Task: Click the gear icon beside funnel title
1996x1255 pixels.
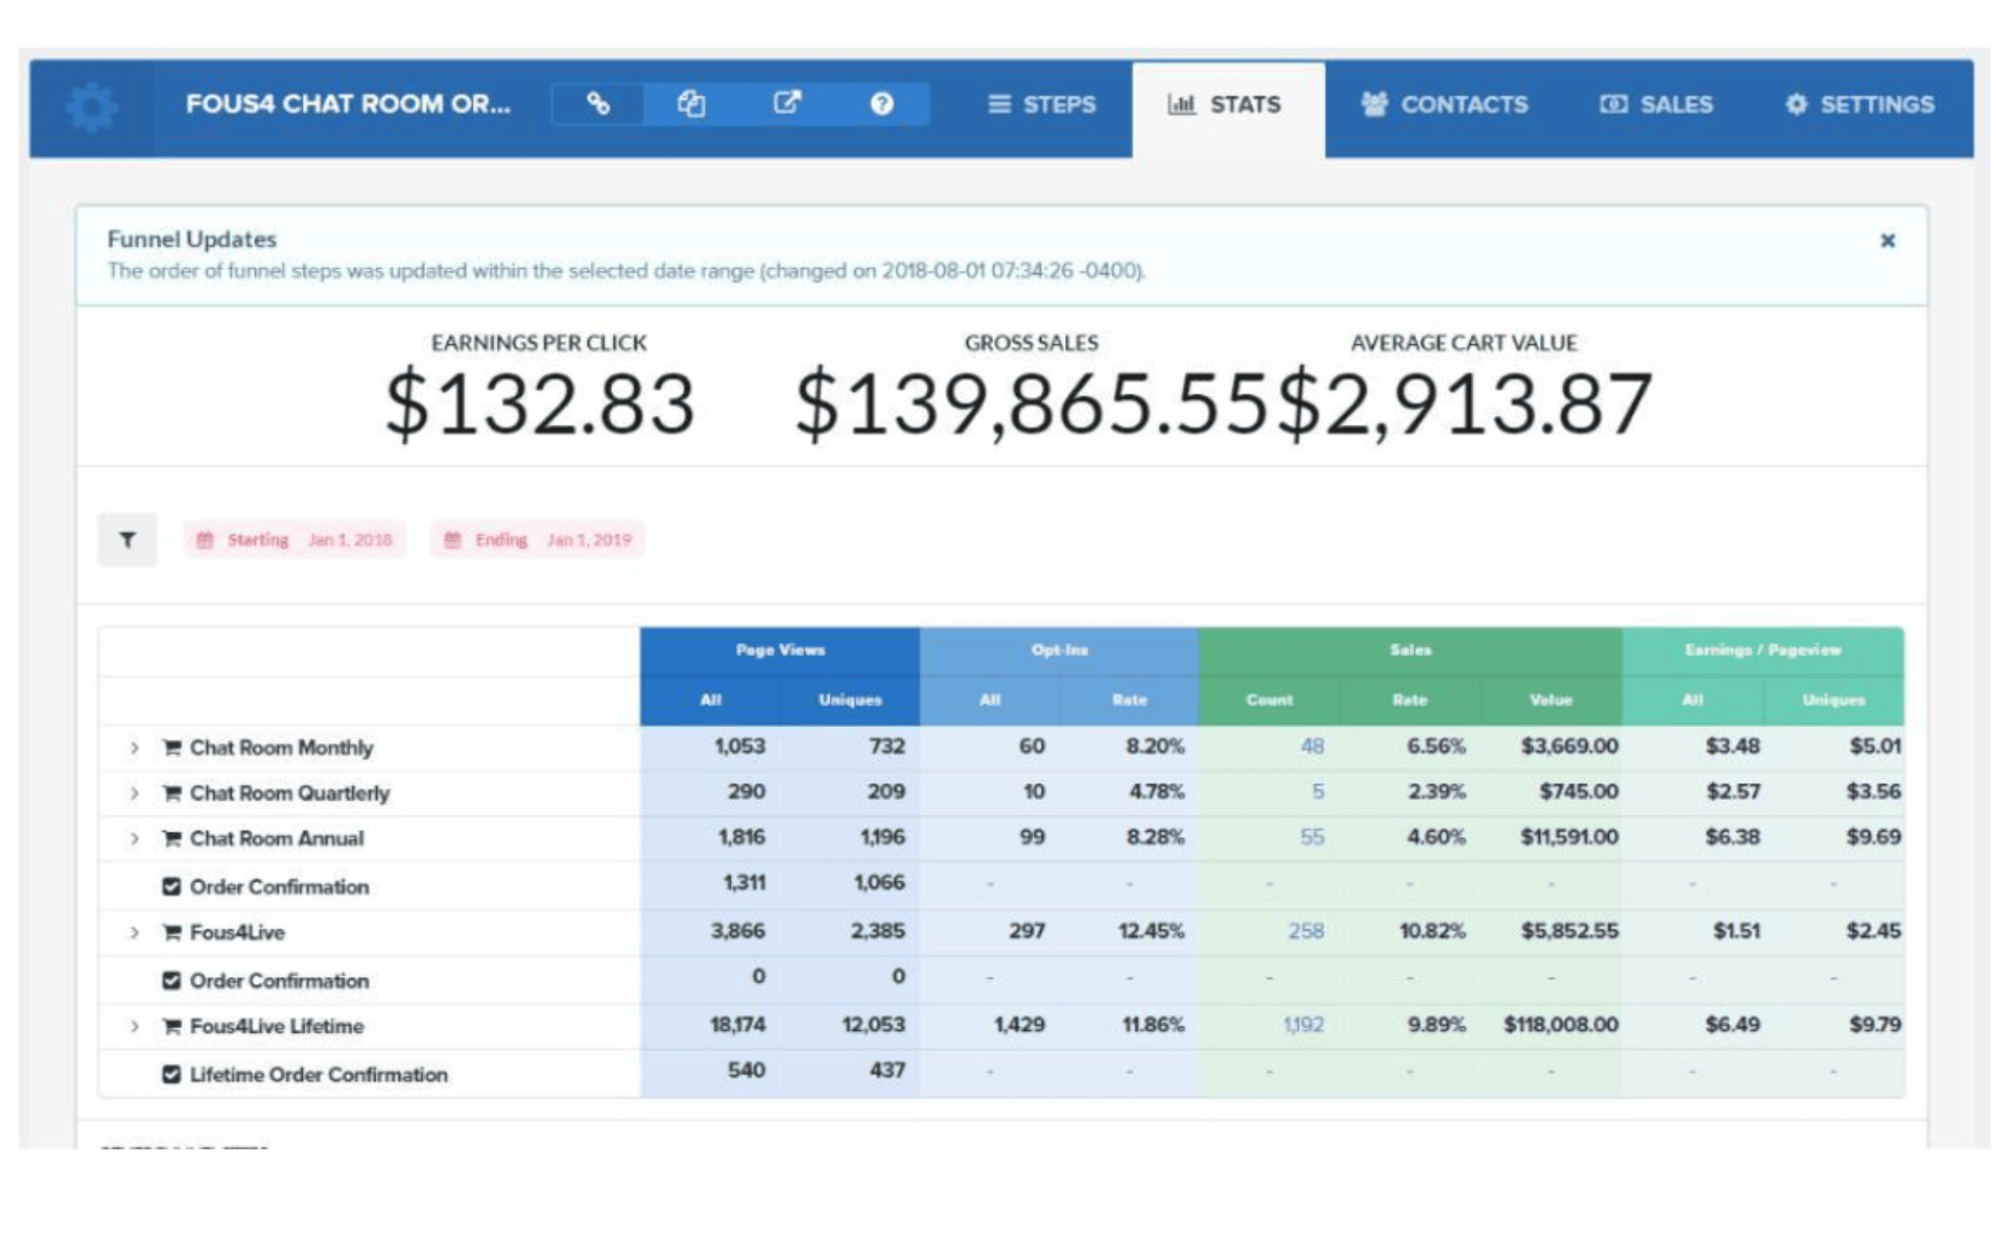Action: point(93,107)
